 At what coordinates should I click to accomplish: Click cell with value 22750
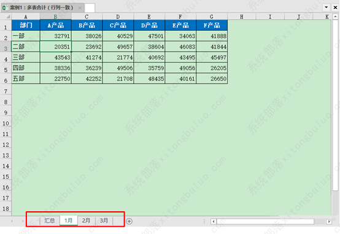pos(56,79)
